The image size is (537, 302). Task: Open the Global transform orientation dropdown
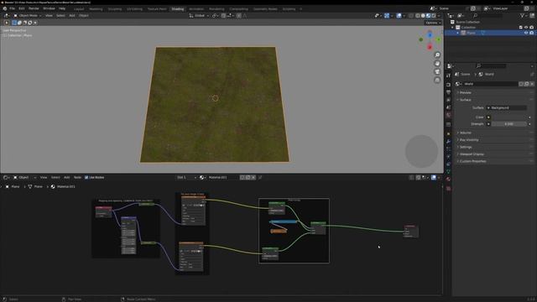coord(199,16)
